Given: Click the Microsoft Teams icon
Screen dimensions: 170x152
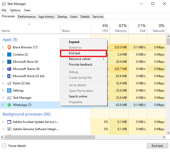Looking at the screenshot, I should pos(9,69).
